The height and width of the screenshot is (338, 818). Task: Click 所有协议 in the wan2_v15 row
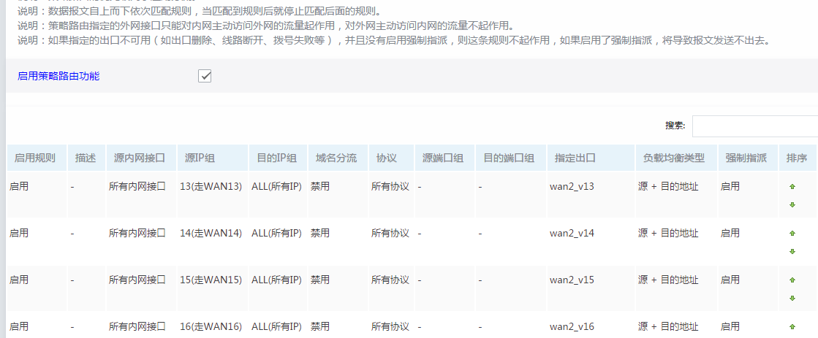pos(390,280)
